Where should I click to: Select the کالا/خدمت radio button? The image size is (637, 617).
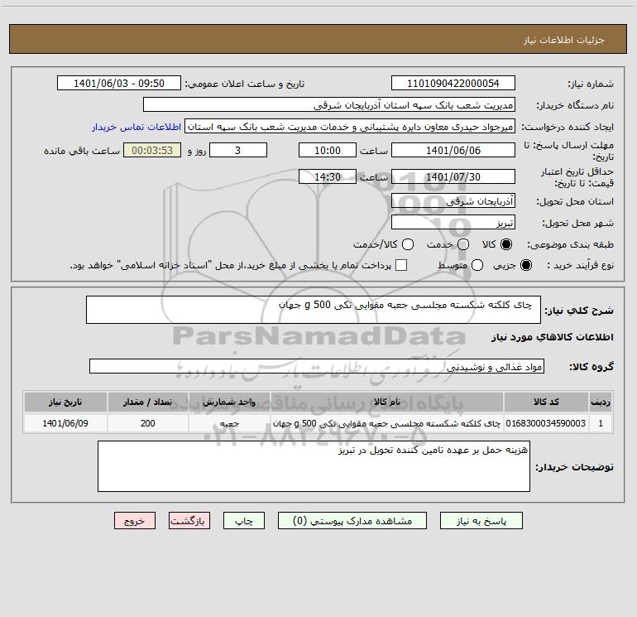coord(408,244)
